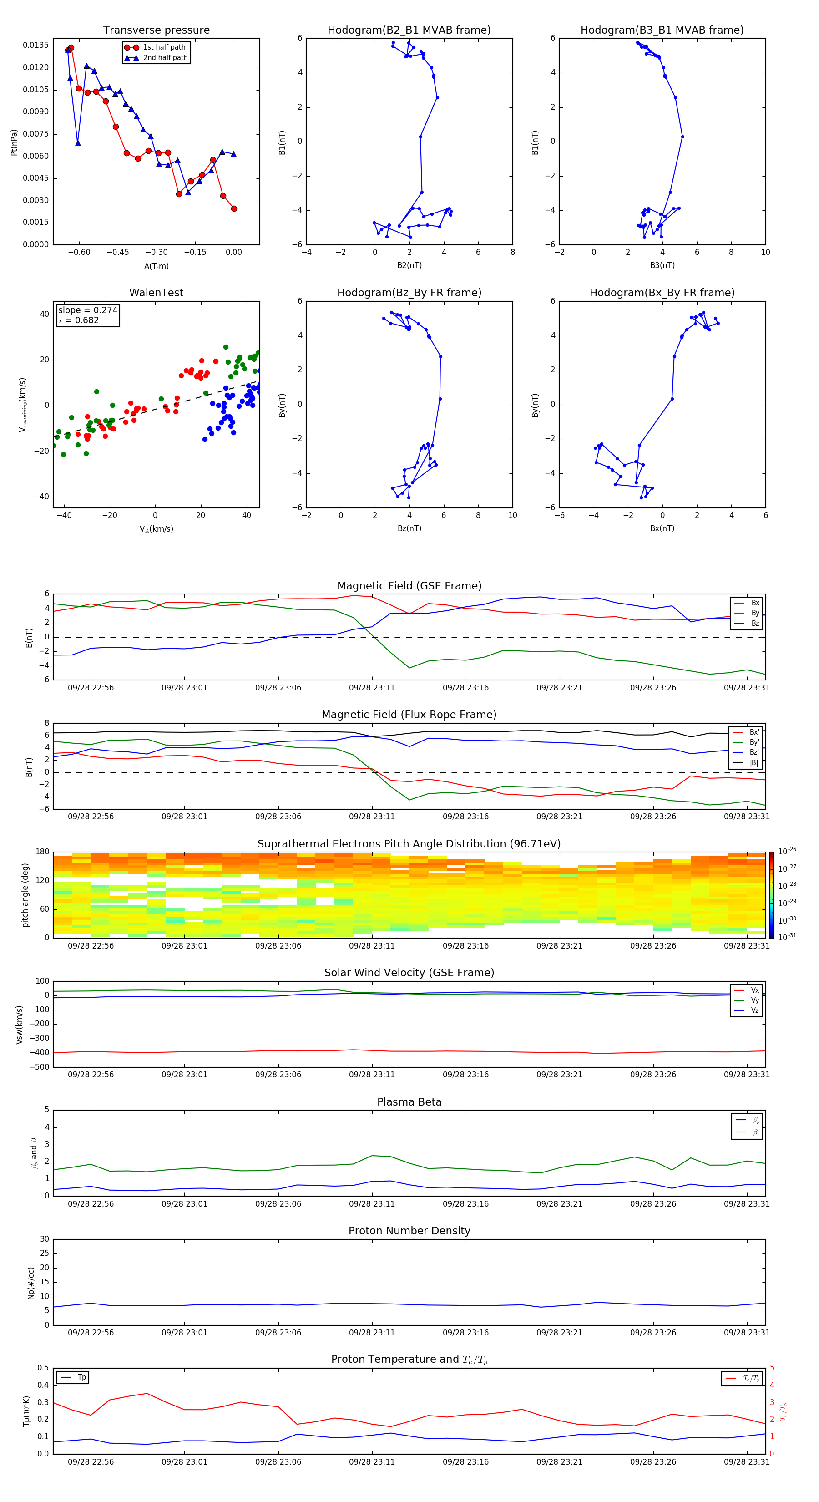Select the "1st half path" legend entry
Viewport: 819px width, 1502px height.
pyautogui.click(x=156, y=47)
